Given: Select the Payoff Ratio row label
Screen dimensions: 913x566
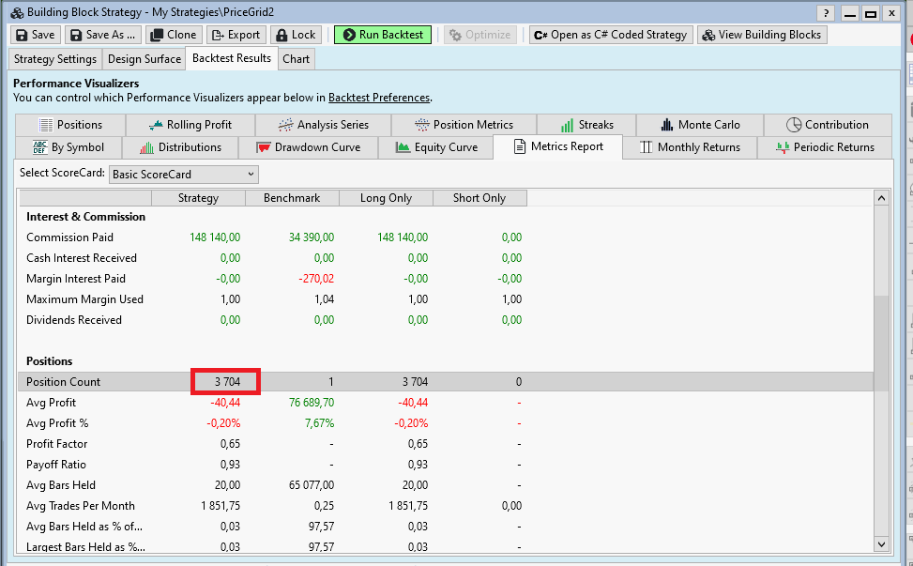Looking at the screenshot, I should point(56,465).
